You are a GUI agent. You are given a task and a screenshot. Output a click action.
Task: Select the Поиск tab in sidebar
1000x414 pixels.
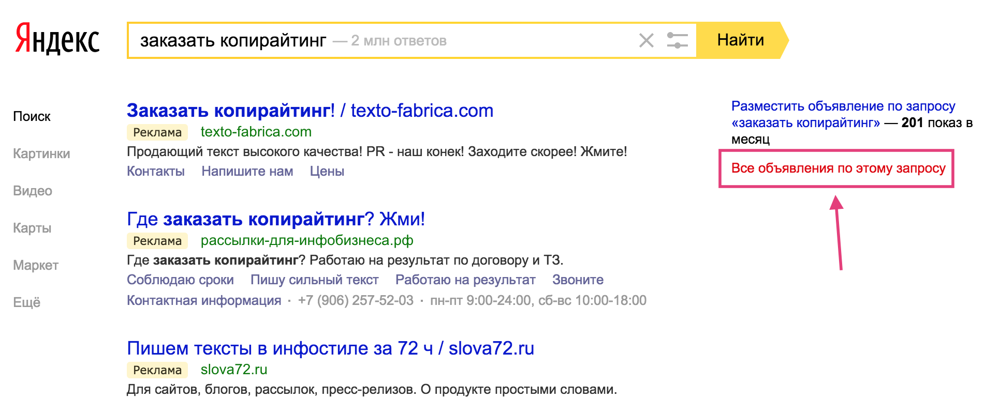coord(32,116)
